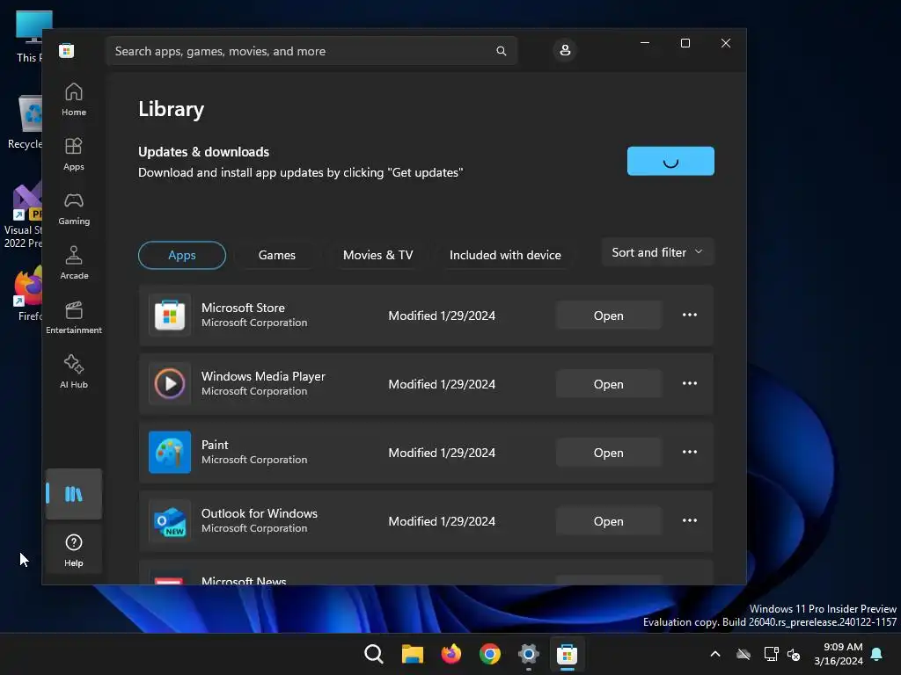Select the Apps filter tab
This screenshot has height=675, width=901.
coord(182,256)
